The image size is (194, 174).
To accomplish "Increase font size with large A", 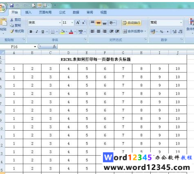I will (x=78, y=22).
